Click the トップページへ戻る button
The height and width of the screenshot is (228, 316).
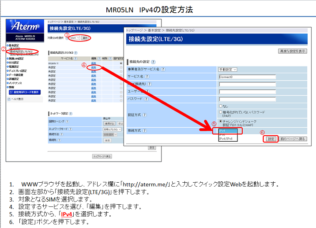coord(102,156)
